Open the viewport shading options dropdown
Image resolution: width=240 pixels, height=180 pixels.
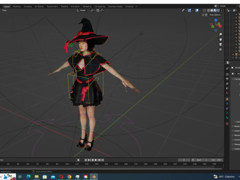221,10
